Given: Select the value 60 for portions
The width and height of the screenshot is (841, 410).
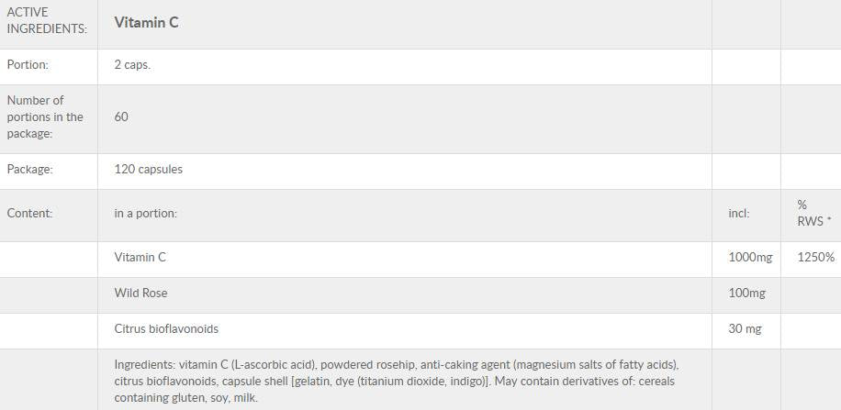Looking at the screenshot, I should pyautogui.click(x=121, y=116).
